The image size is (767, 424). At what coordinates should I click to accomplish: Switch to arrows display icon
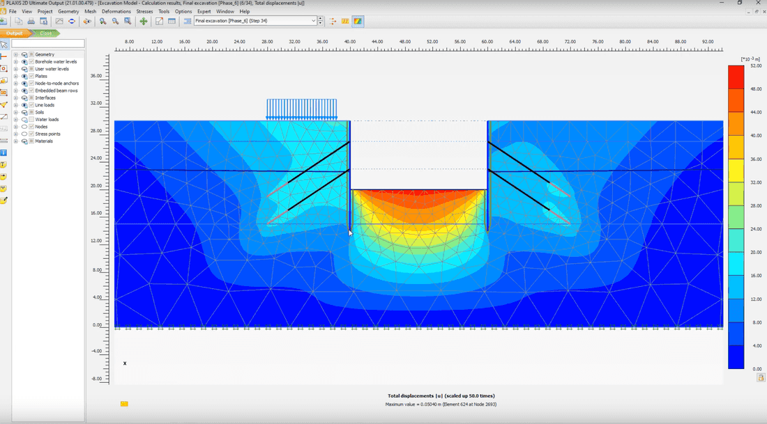333,21
